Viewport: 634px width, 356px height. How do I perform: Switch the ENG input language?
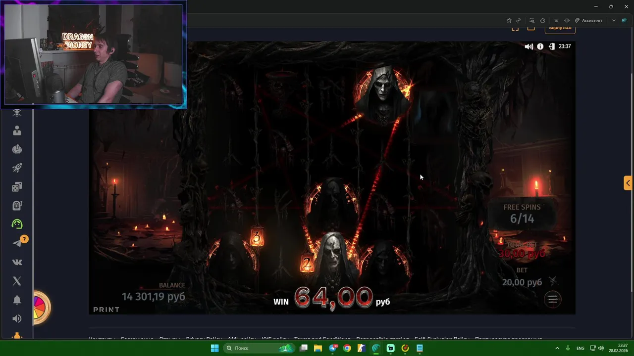click(x=581, y=348)
